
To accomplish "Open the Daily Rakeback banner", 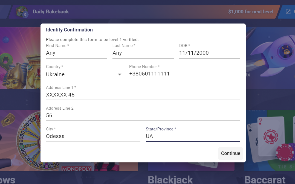I will coord(143,12).
